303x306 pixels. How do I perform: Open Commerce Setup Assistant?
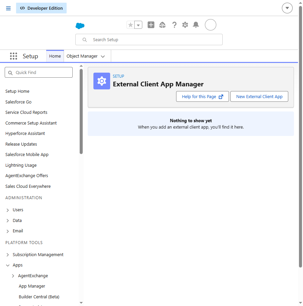(31, 123)
